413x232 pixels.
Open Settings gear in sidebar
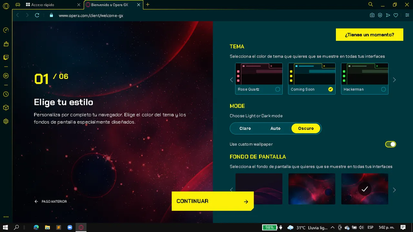pyautogui.click(x=6, y=121)
